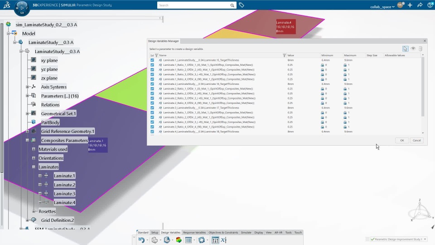Open the user profile avatar
Image resolution: width=435 pixels, height=245 pixels.
pyautogui.click(x=400, y=5)
